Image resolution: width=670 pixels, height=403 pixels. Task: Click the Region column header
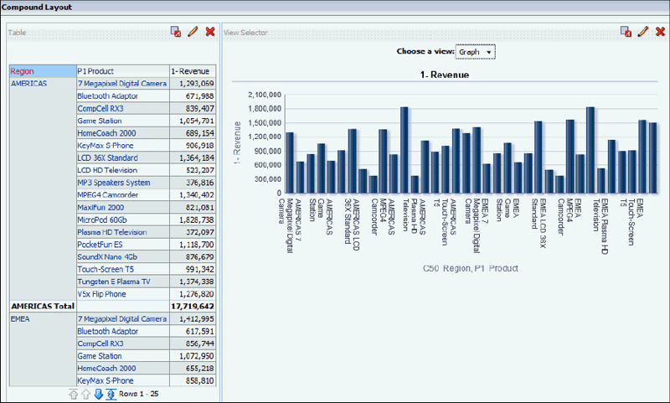(x=23, y=71)
